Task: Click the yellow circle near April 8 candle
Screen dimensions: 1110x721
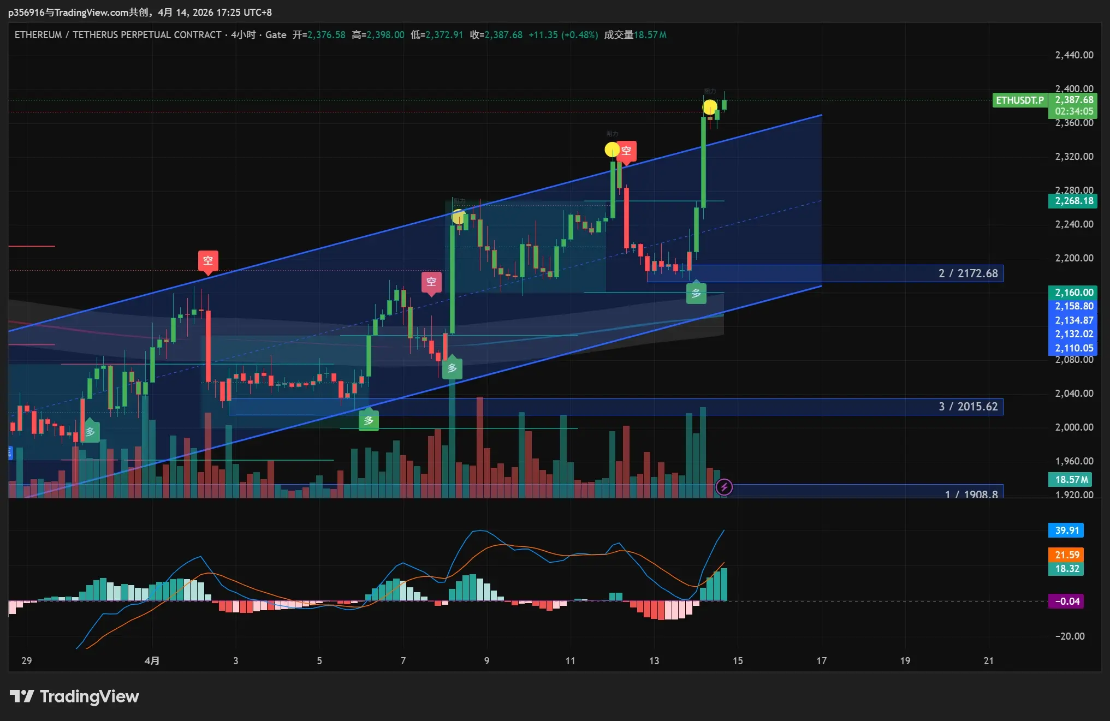Action: pyautogui.click(x=459, y=217)
